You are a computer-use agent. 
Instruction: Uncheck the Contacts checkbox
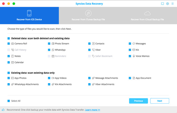click(x=90, y=44)
